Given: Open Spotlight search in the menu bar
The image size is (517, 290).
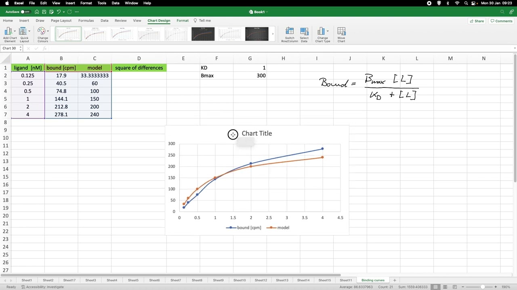Looking at the screenshot, I should click(466, 3).
